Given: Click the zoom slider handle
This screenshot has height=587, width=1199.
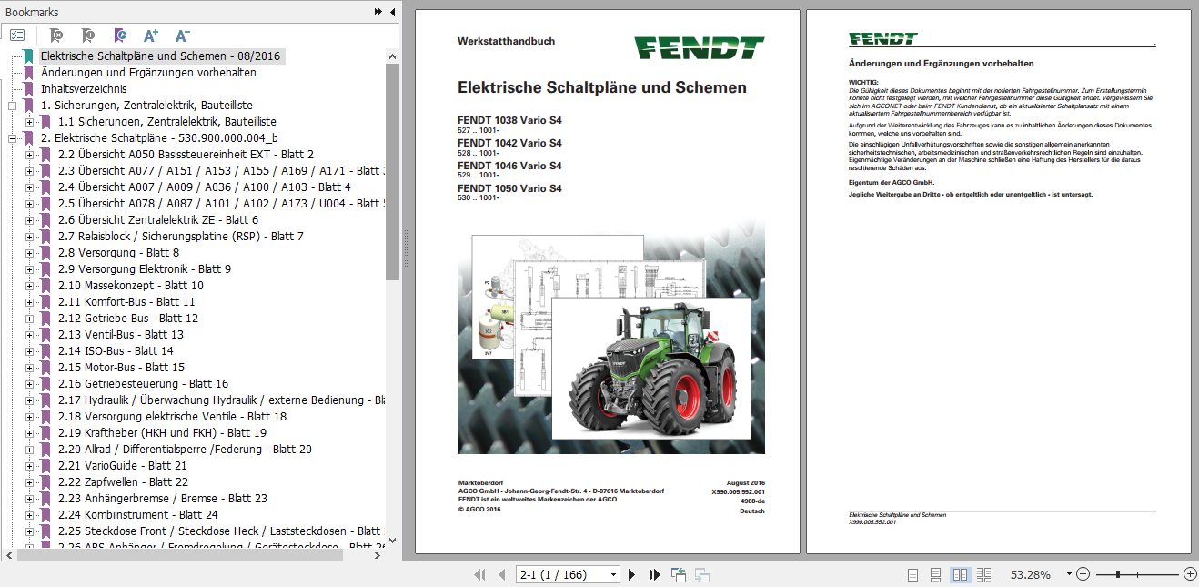Looking at the screenshot, I should pyautogui.click(x=1118, y=574).
